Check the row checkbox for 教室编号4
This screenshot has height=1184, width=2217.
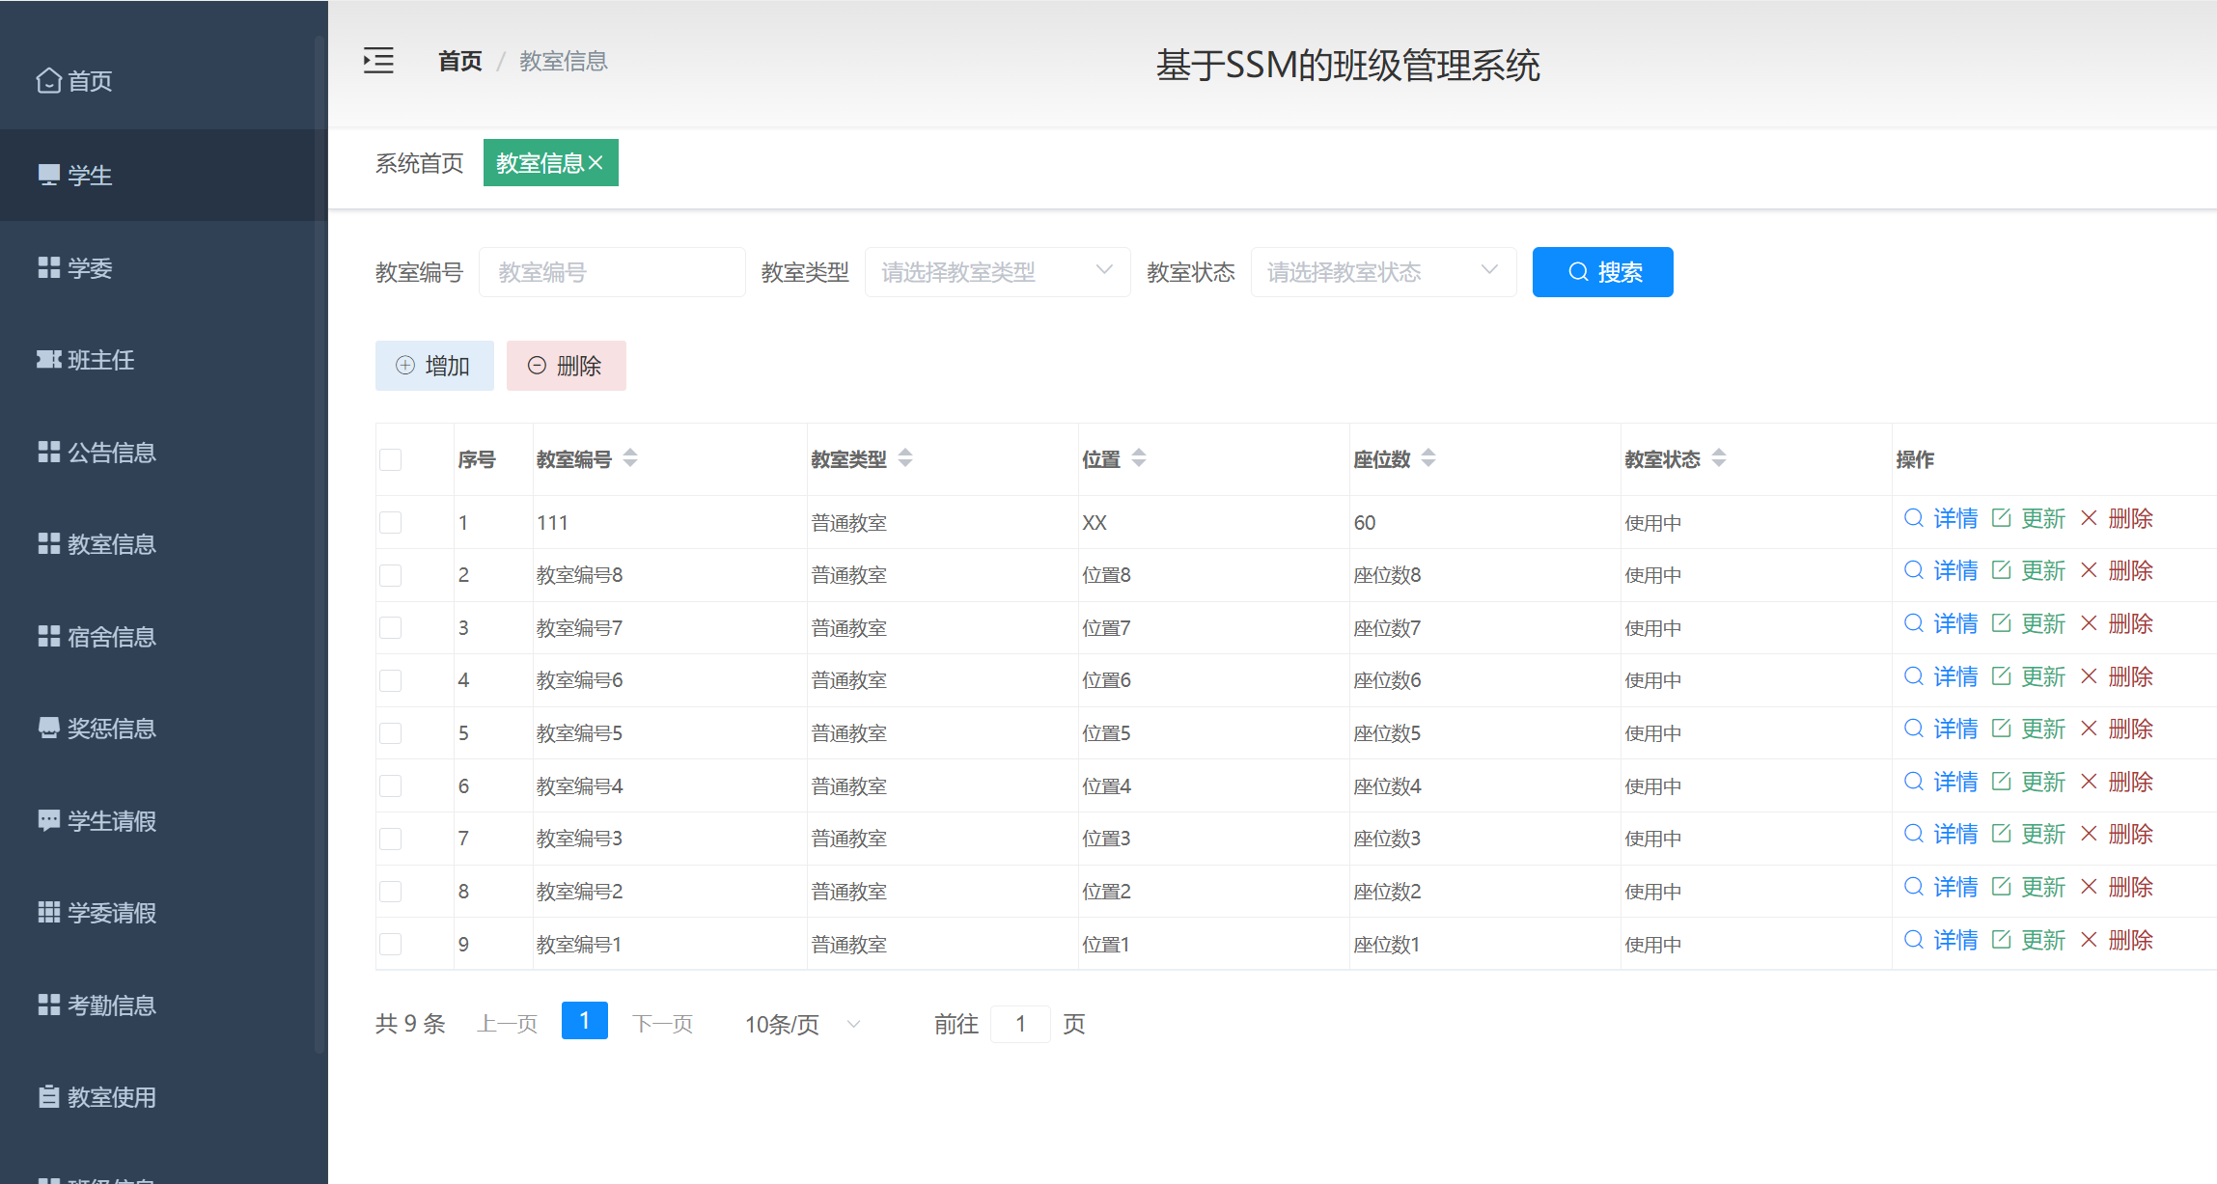pos(390,786)
